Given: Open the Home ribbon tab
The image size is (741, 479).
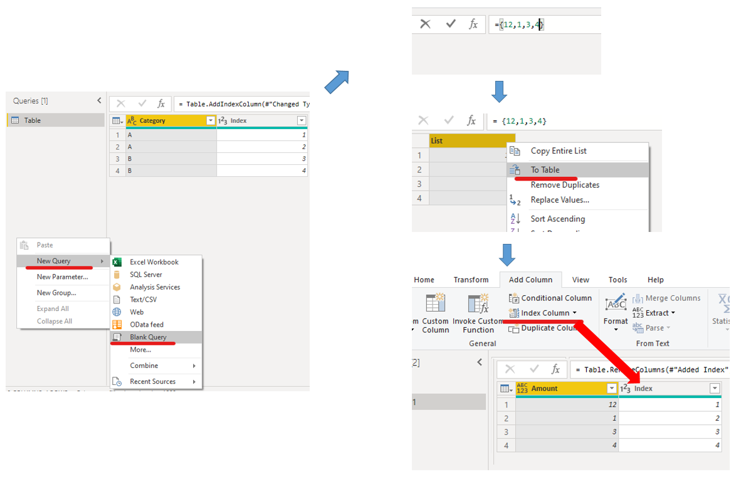Looking at the screenshot, I should tap(424, 280).
